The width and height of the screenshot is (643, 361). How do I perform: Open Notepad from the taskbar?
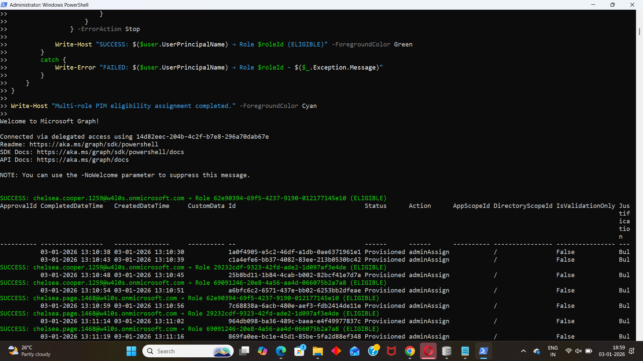pyautogui.click(x=465, y=351)
